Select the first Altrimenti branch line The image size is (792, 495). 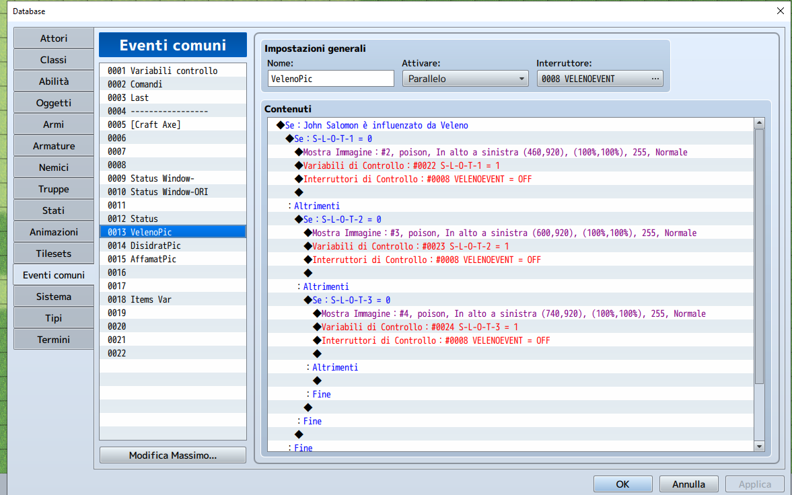pyautogui.click(x=511, y=206)
